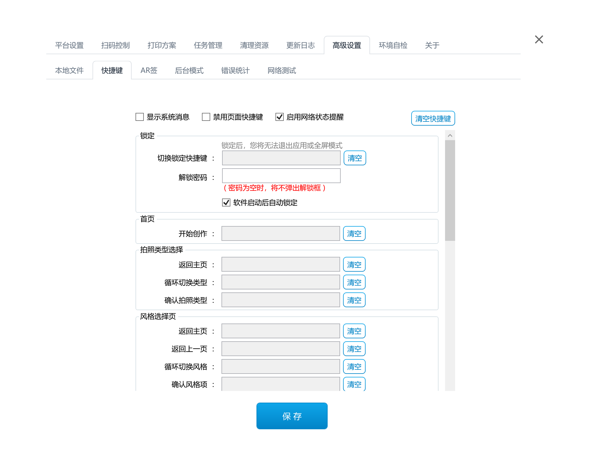
Task: Clear the 开始创作 shortcut with 清空
Action: click(x=354, y=233)
